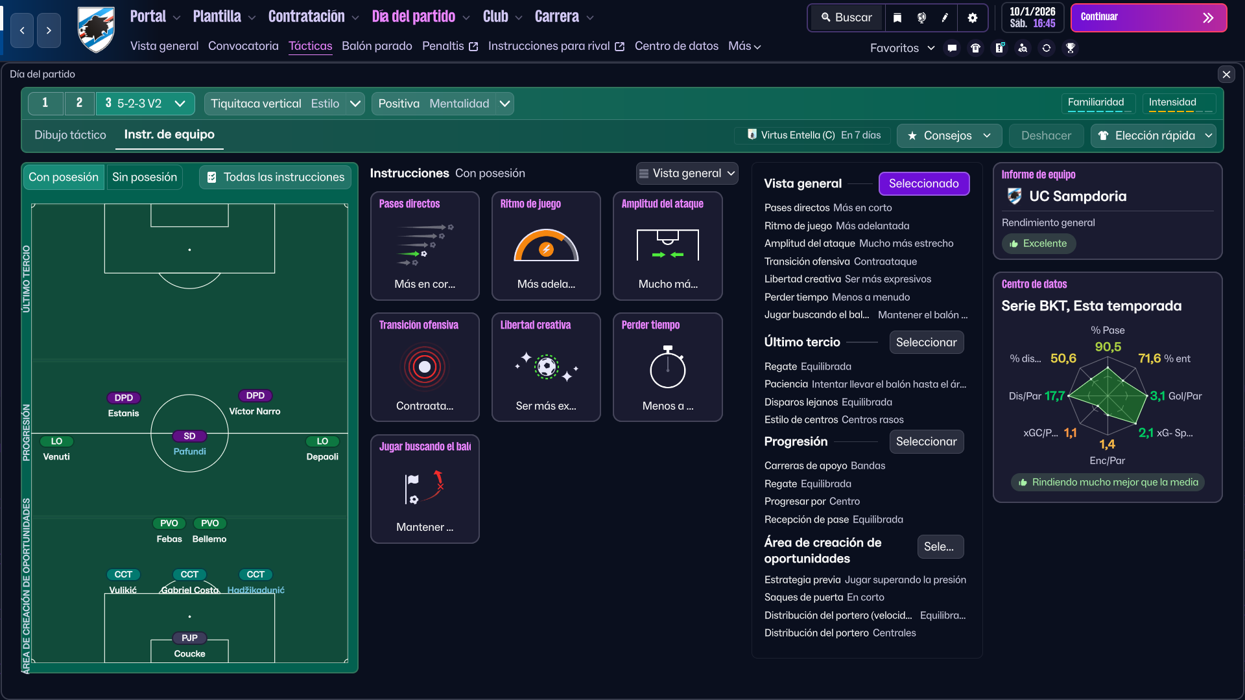Select the Ritmo de juego instruction card
1245x700 pixels.
pyautogui.click(x=546, y=246)
